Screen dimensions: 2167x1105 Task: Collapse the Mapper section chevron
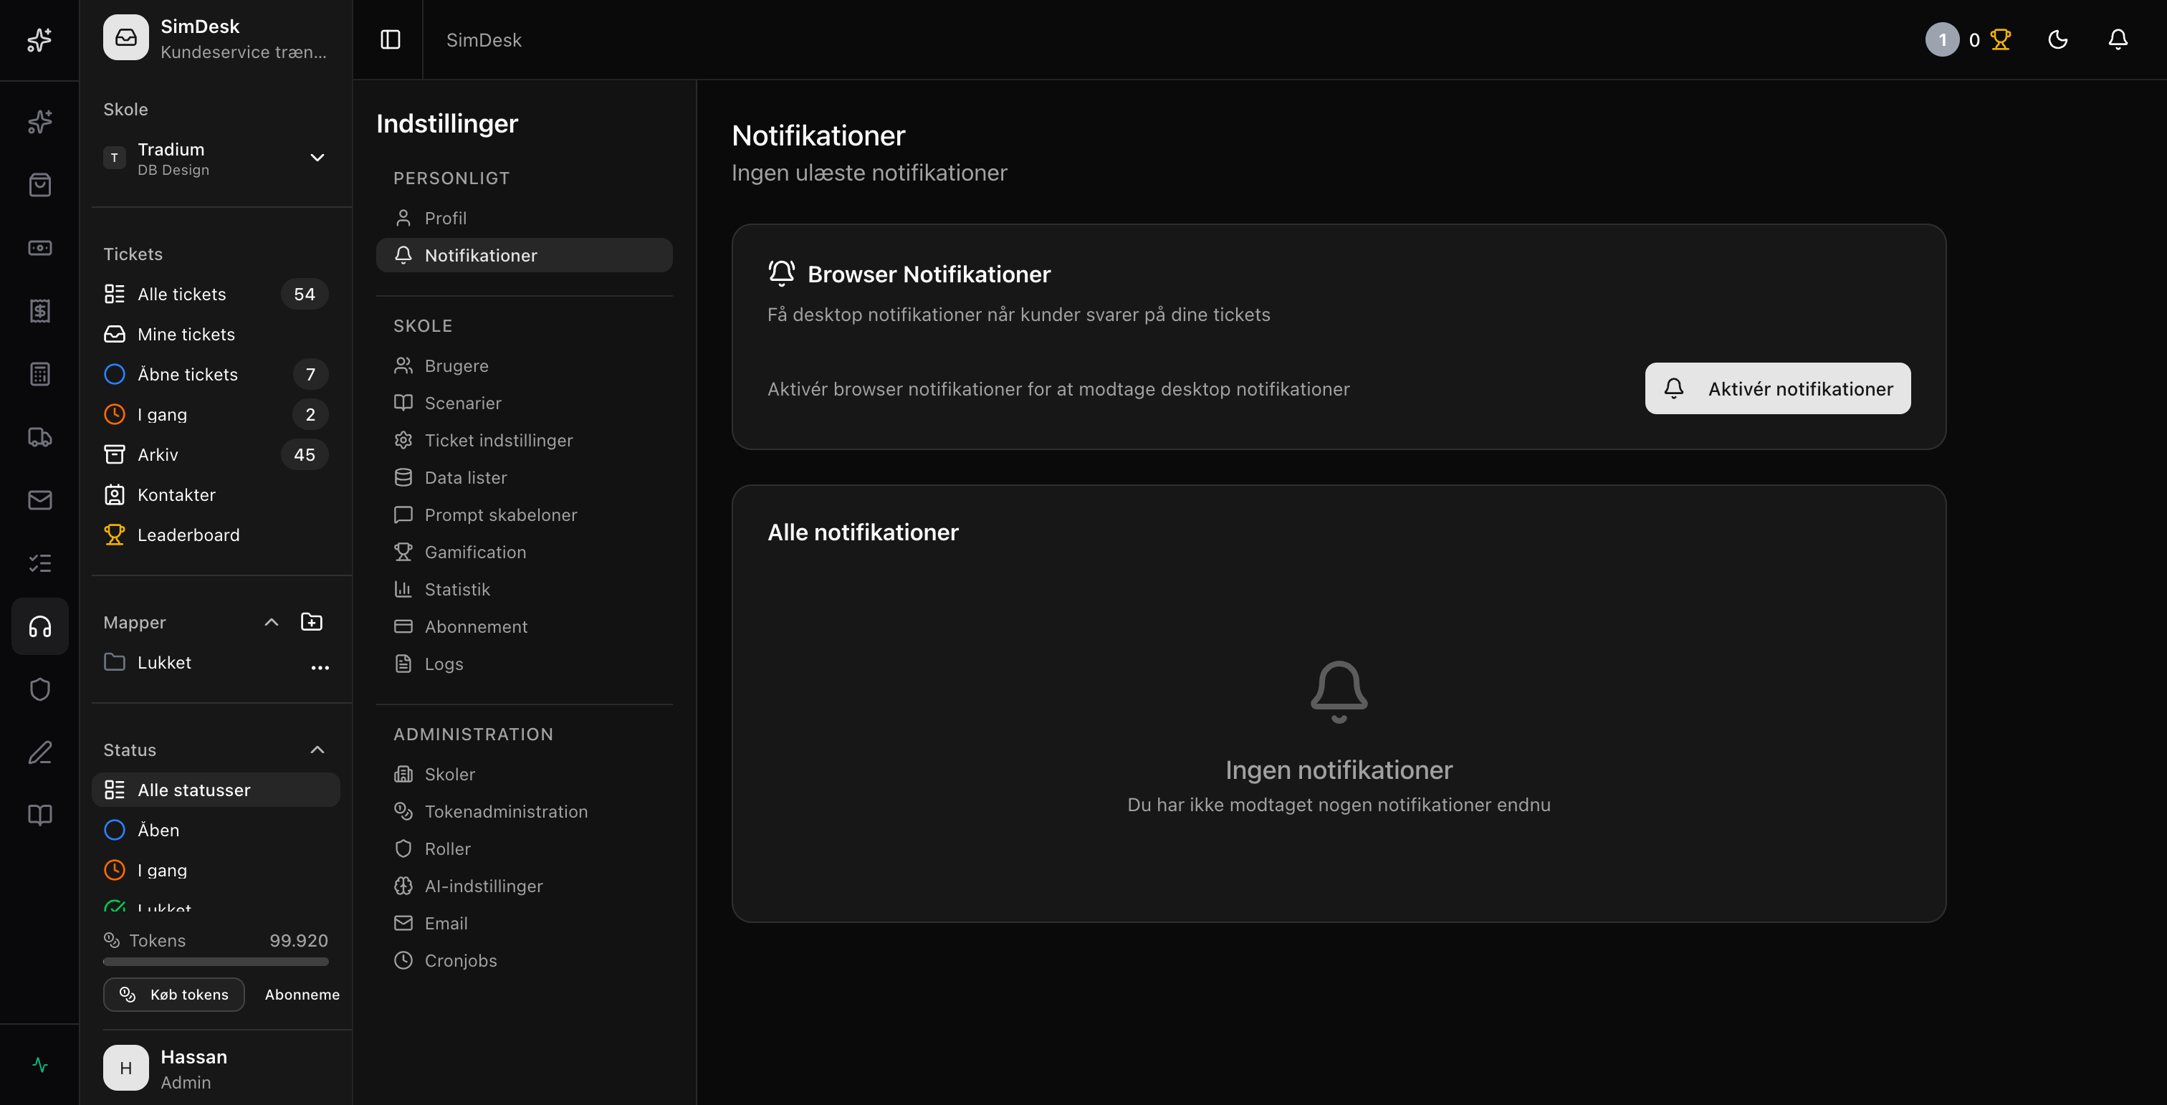271,622
